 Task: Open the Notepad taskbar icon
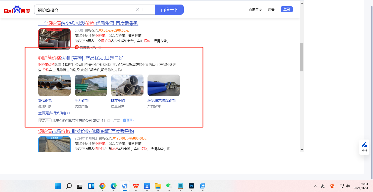coord(180,186)
